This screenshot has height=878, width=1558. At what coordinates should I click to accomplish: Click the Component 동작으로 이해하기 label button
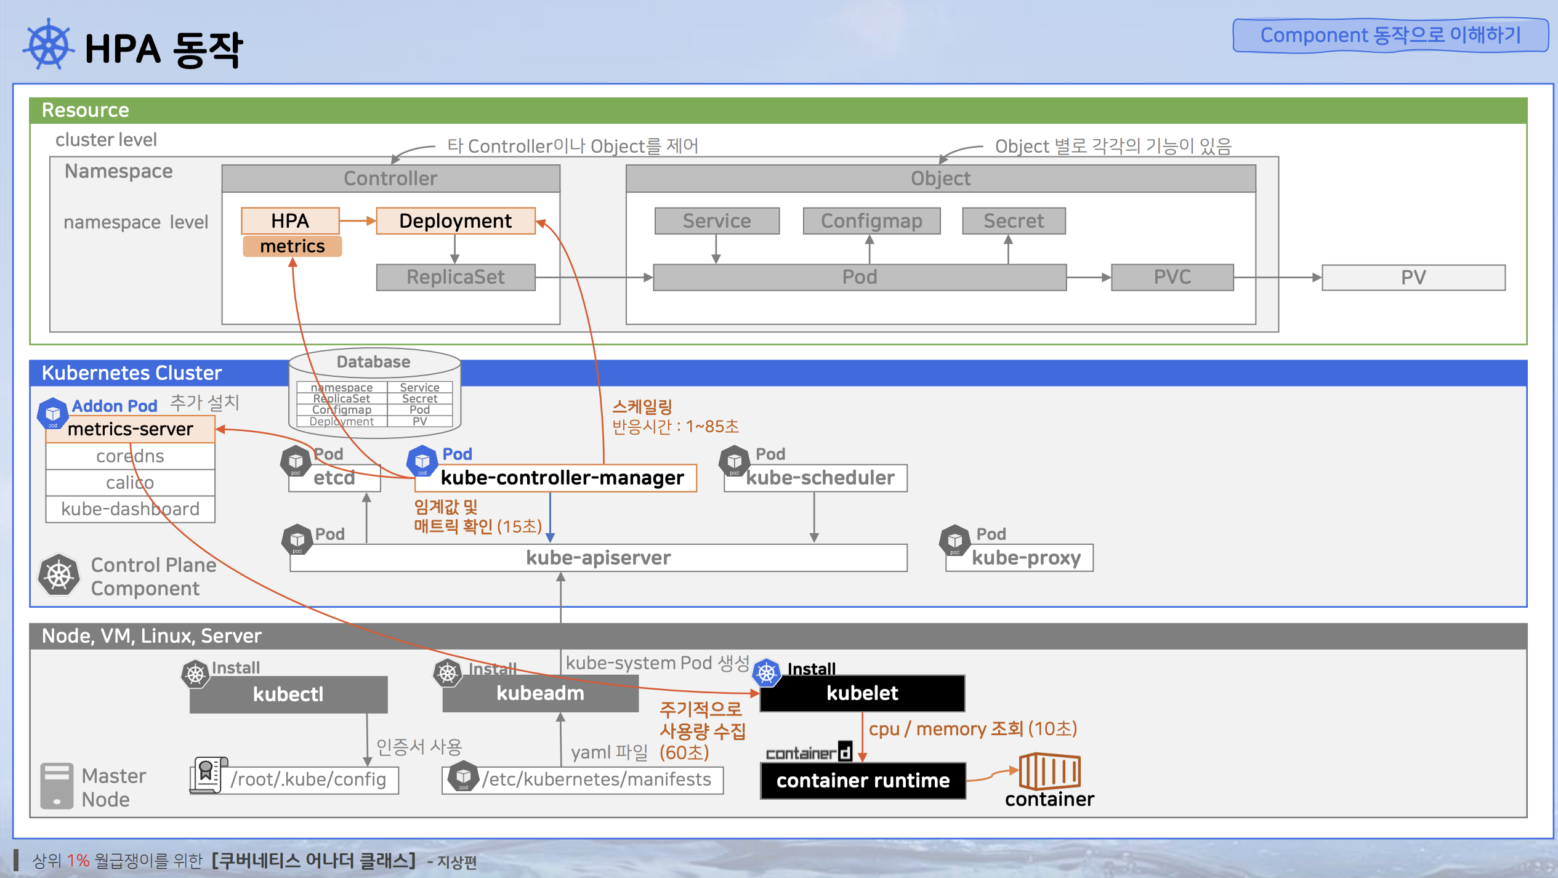tap(1390, 36)
